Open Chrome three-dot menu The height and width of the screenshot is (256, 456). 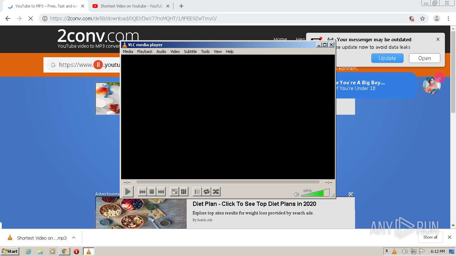[x=449, y=18]
